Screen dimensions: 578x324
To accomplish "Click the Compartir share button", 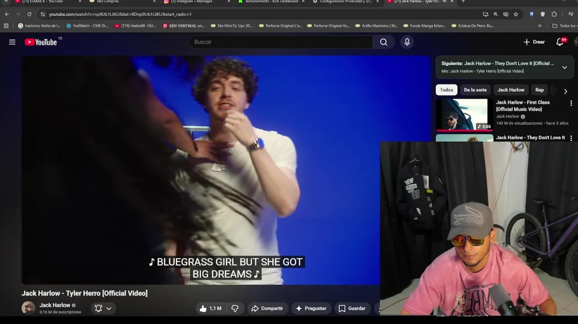I will point(267,308).
